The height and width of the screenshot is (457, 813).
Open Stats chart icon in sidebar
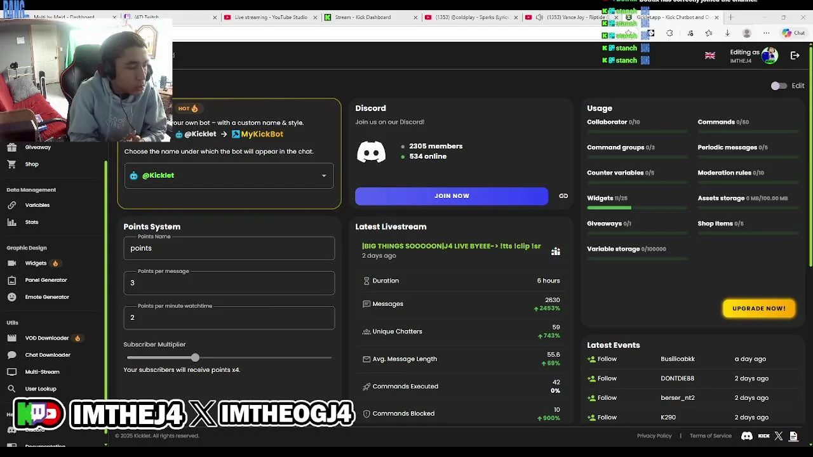click(11, 222)
